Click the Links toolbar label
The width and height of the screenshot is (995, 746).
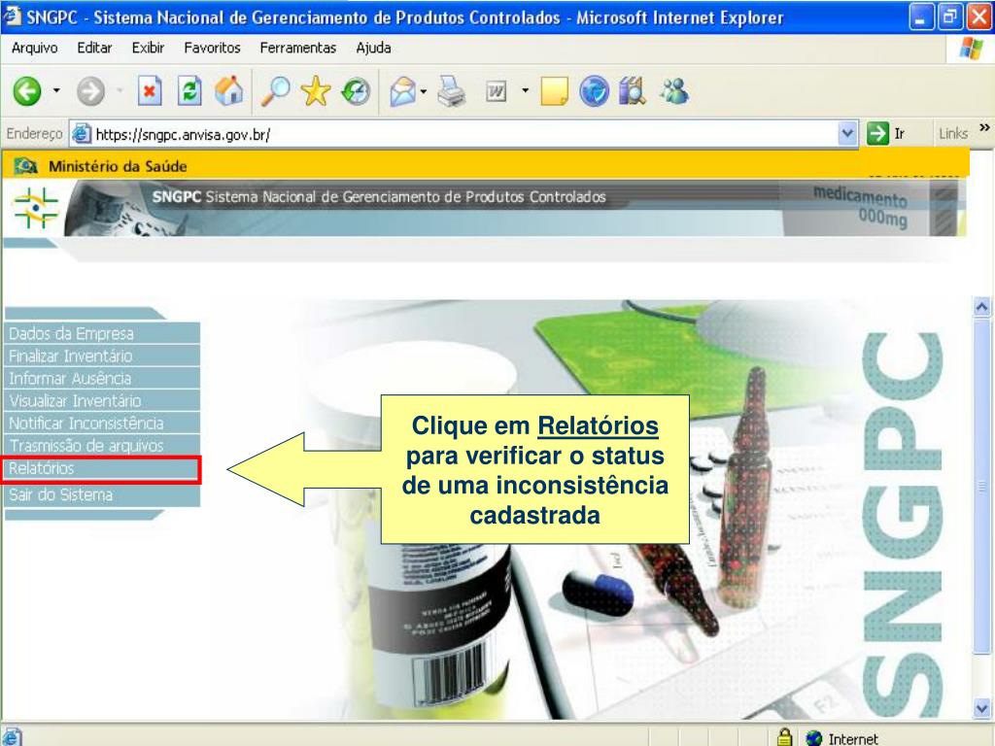[953, 134]
